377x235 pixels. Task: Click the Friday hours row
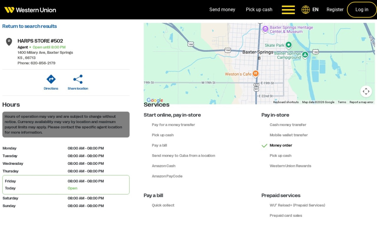click(x=66, y=181)
